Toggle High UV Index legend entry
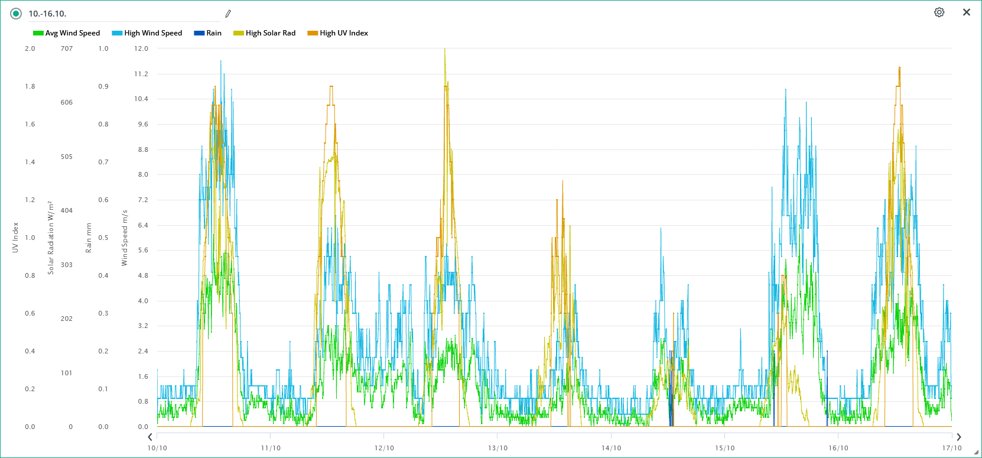The height and width of the screenshot is (458, 982). click(343, 33)
